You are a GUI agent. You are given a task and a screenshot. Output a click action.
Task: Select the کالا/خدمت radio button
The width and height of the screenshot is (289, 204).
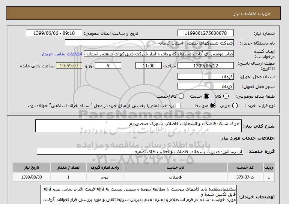pos(181,96)
